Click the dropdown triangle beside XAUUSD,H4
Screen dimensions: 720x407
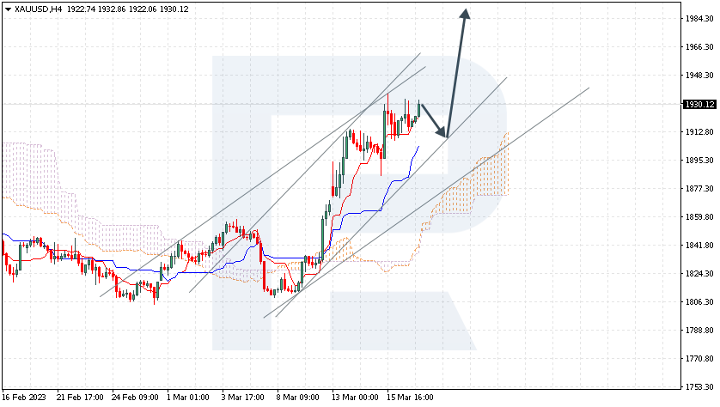(x=8, y=9)
